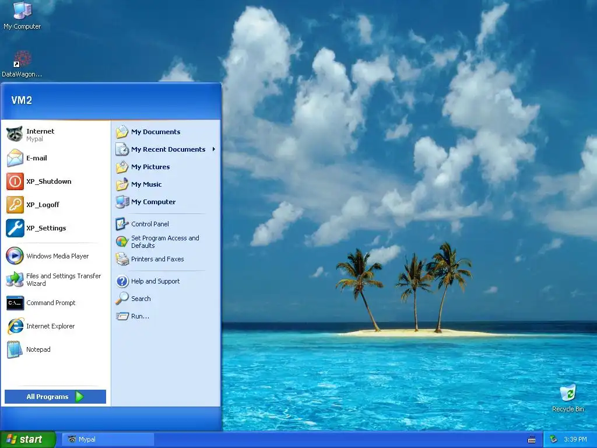Viewport: 597px width, 448px height.
Task: Click the All Programs label
Action: click(x=47, y=397)
